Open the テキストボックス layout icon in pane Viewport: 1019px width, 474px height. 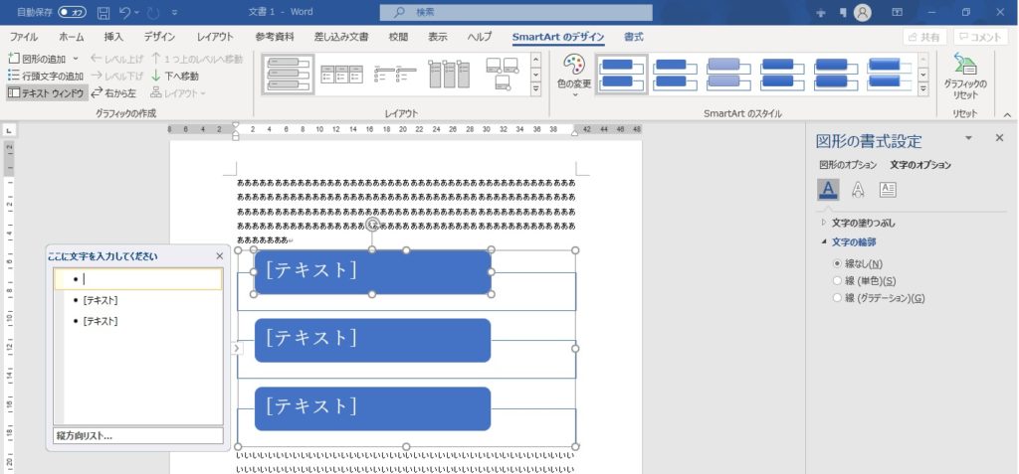[x=888, y=190]
